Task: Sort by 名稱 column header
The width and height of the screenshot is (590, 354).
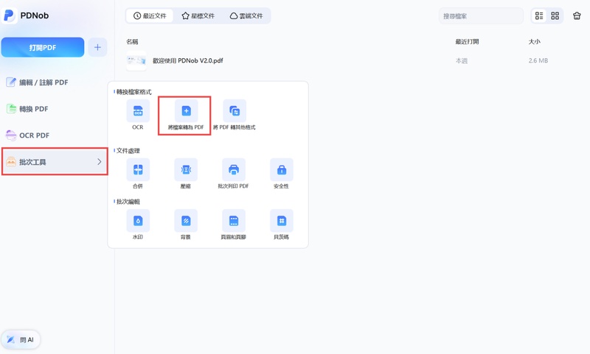Action: tap(132, 41)
